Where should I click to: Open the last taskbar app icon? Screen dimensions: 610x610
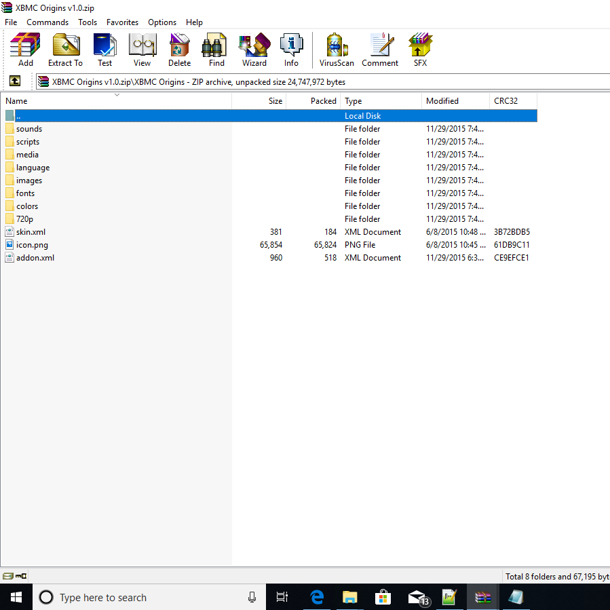[x=516, y=597]
